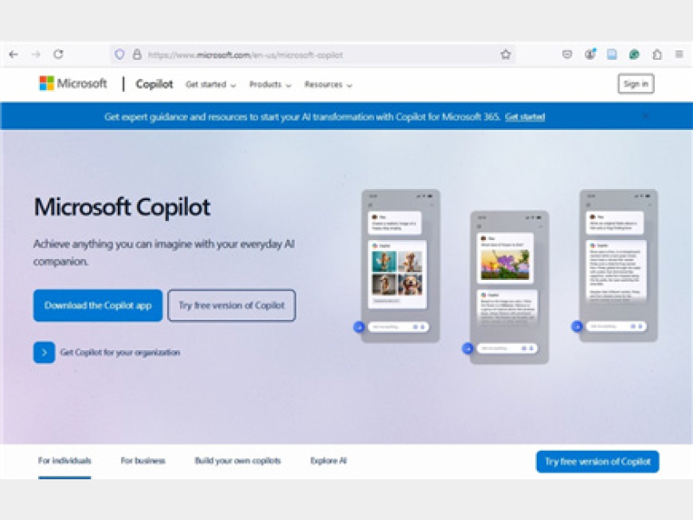Click the phone mockup with the flower picture
This screenshot has width=693, height=520.
pos(509,288)
